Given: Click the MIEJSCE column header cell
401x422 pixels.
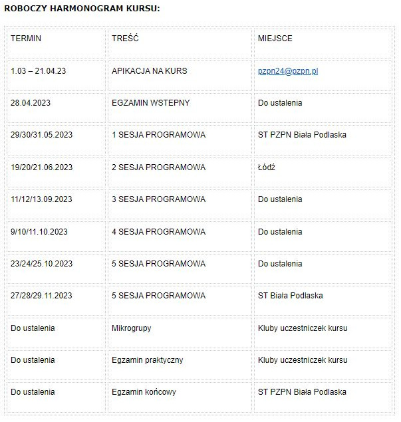Looking at the screenshot, I should [x=275, y=39].
